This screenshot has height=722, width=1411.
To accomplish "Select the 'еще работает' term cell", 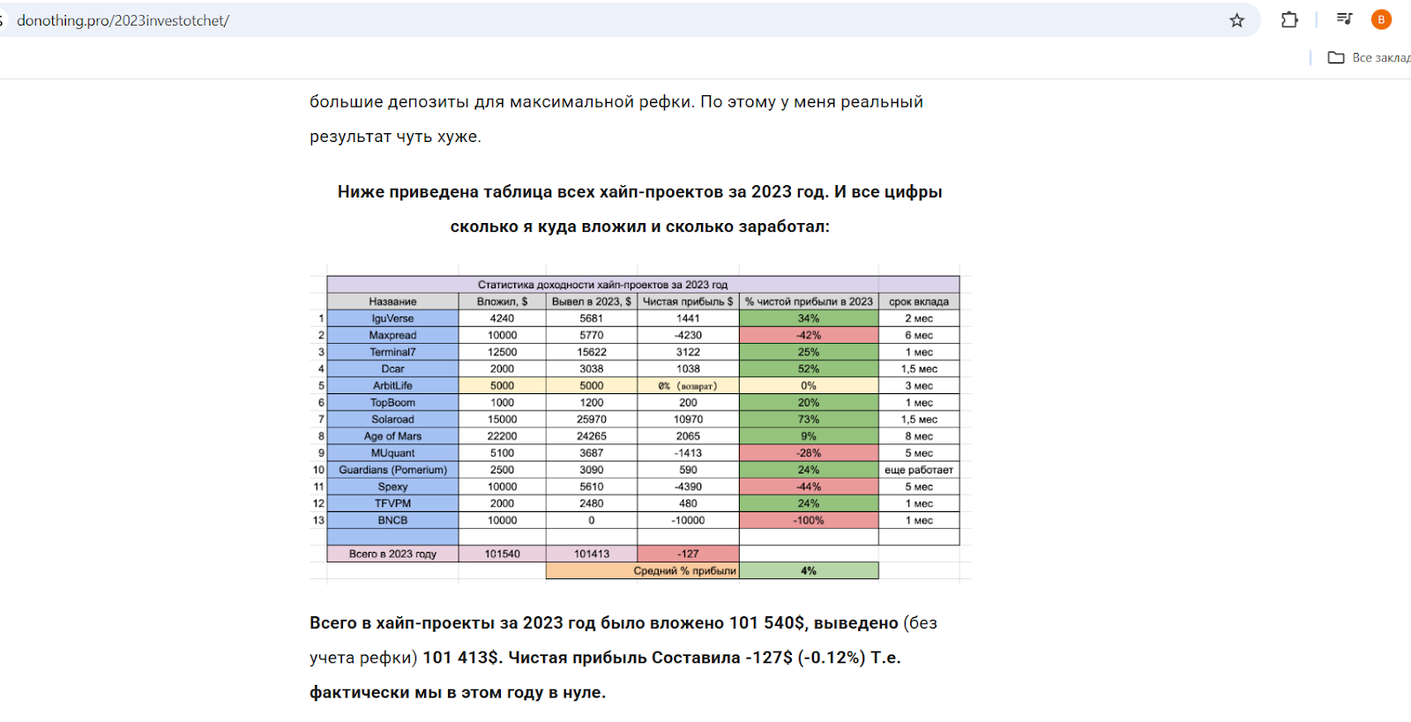I will [919, 470].
